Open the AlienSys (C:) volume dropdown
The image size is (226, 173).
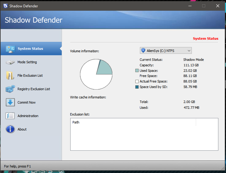click(x=166, y=51)
